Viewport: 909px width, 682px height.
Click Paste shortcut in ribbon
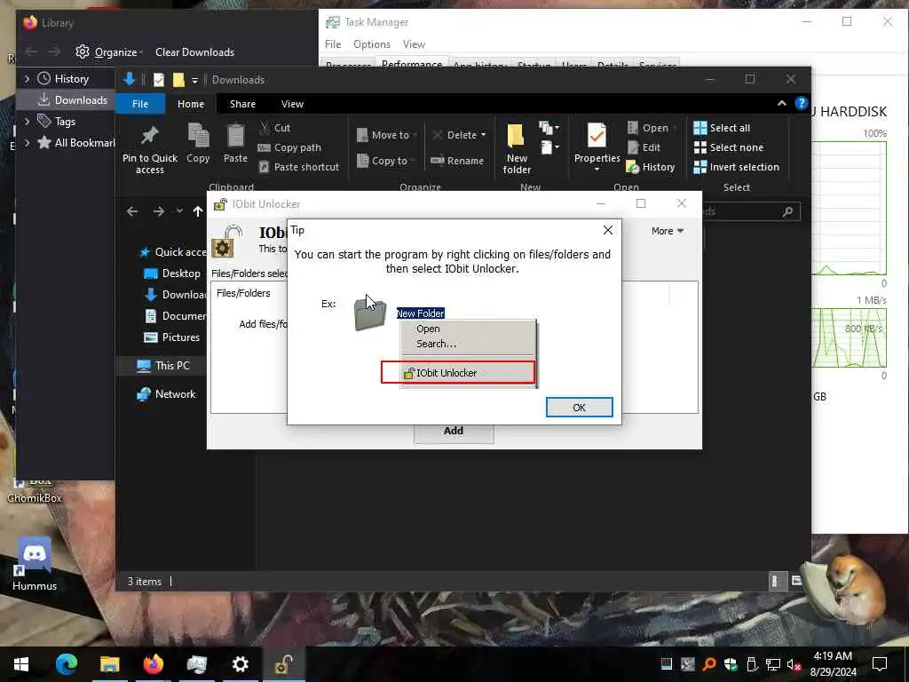(x=299, y=167)
